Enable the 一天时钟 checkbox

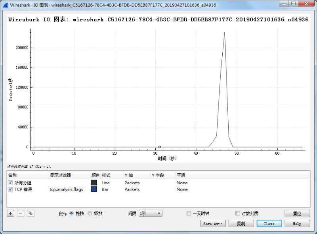pos(189,213)
